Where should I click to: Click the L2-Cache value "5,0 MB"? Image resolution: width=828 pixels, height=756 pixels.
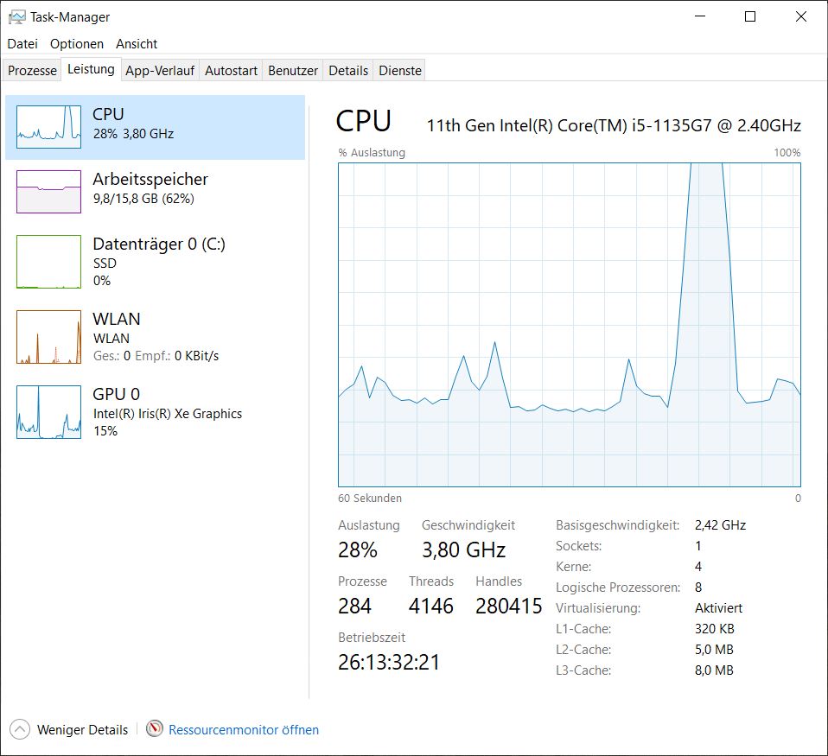pos(714,650)
